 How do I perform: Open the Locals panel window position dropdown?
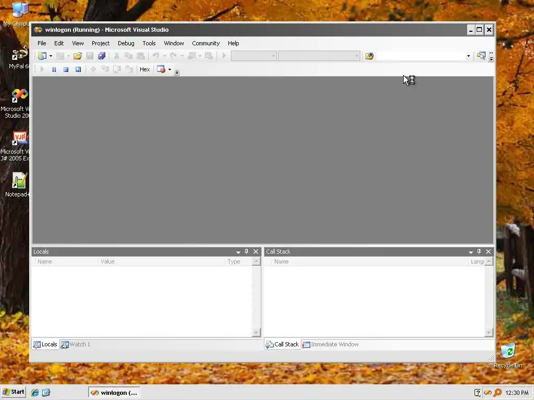[x=238, y=252]
